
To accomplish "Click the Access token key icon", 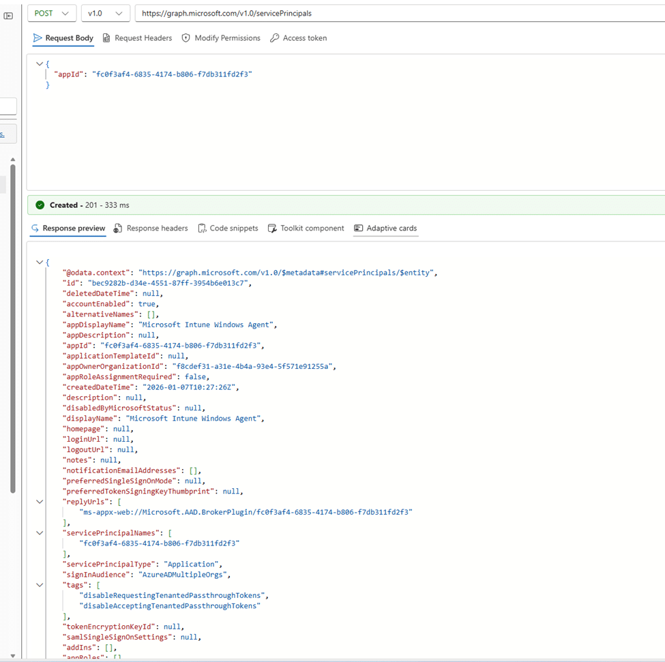I will tap(274, 38).
